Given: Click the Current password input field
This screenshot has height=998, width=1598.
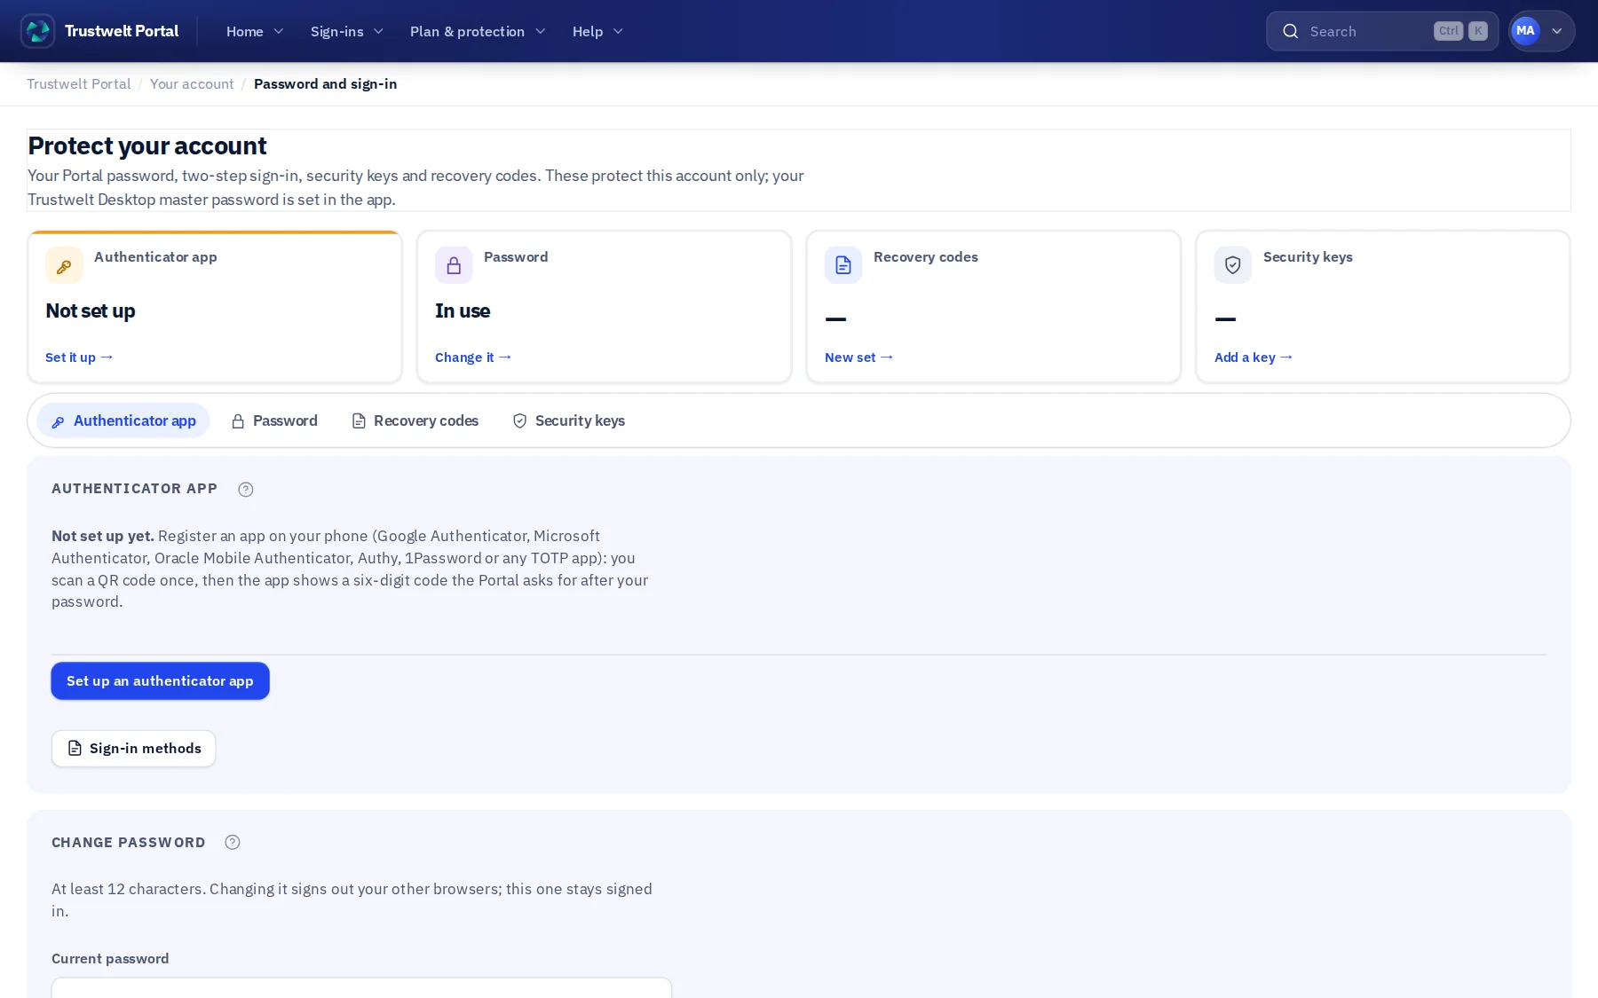Looking at the screenshot, I should [x=361, y=987].
